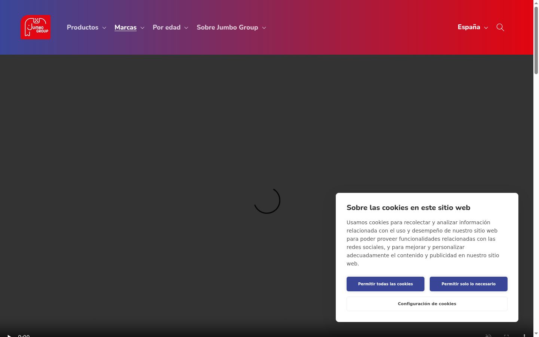Click the page vertical scrollbar thumb
The width and height of the screenshot is (539, 337).
(x=536, y=40)
